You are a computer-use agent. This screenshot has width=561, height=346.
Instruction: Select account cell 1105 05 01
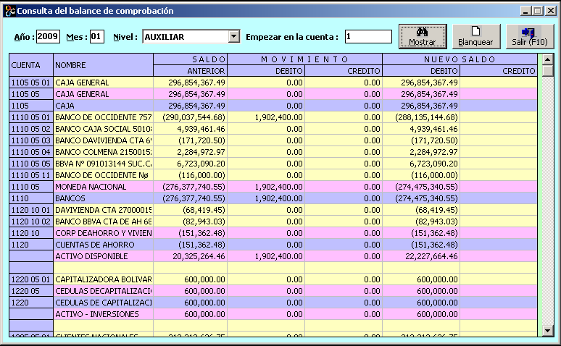click(x=31, y=83)
